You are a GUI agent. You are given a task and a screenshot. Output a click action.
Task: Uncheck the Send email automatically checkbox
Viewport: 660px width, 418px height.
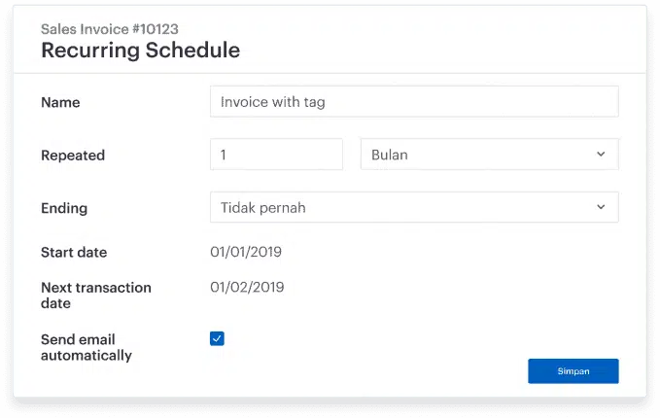pyautogui.click(x=217, y=338)
